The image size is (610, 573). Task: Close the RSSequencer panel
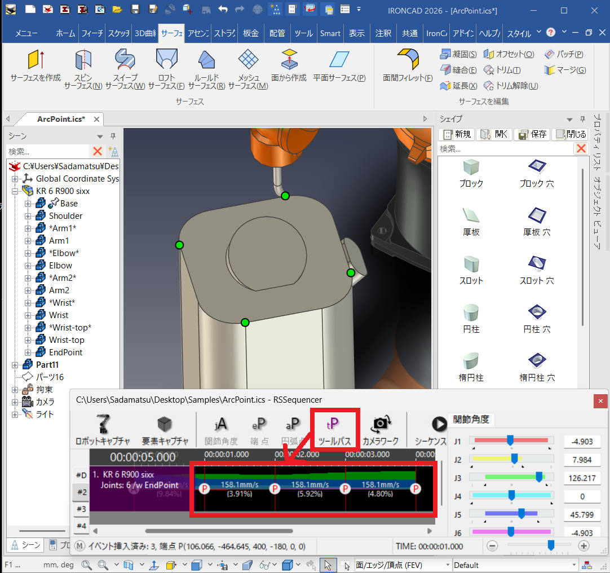pos(600,401)
